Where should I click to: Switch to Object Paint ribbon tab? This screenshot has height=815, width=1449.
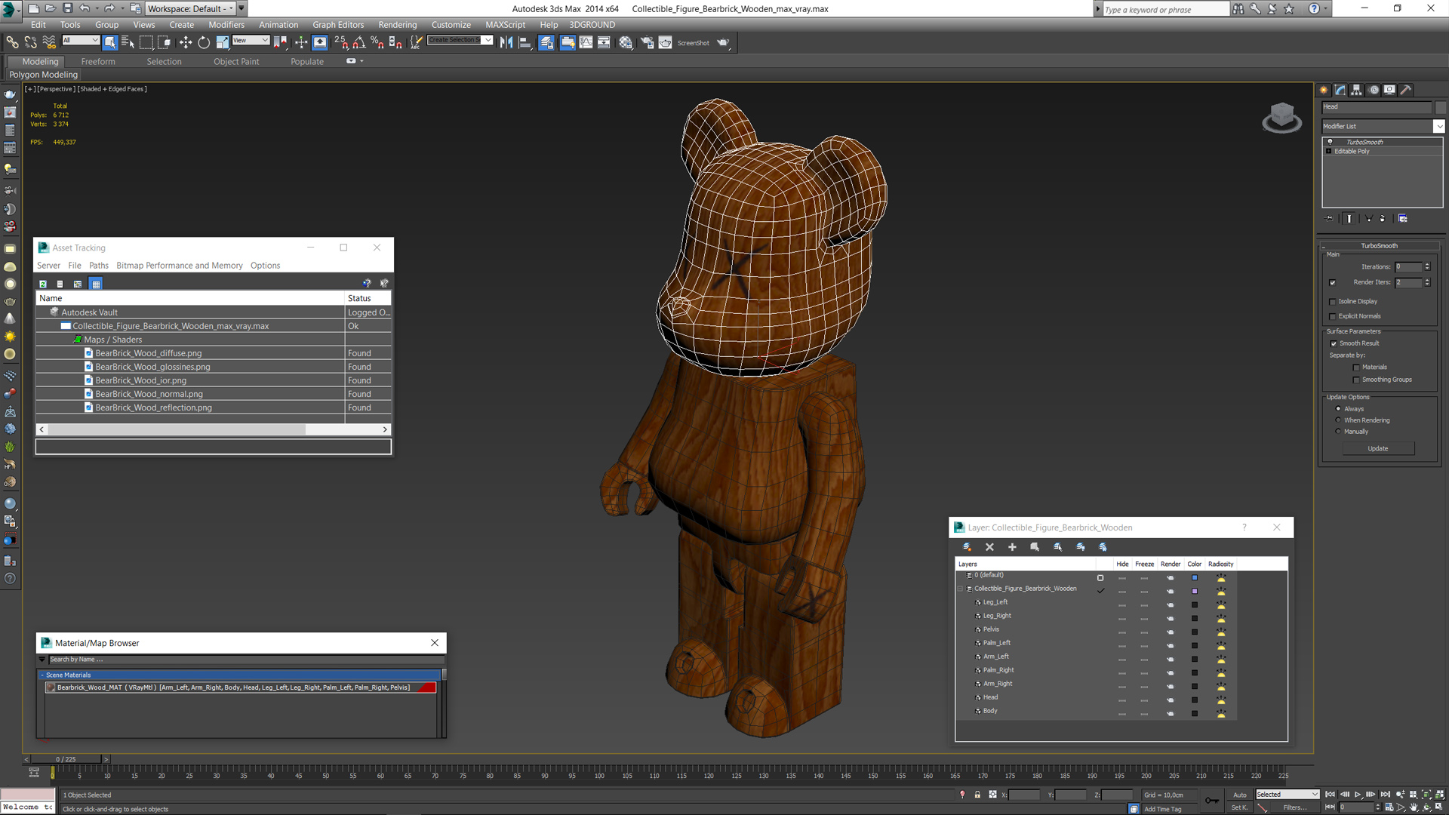pyautogui.click(x=236, y=61)
